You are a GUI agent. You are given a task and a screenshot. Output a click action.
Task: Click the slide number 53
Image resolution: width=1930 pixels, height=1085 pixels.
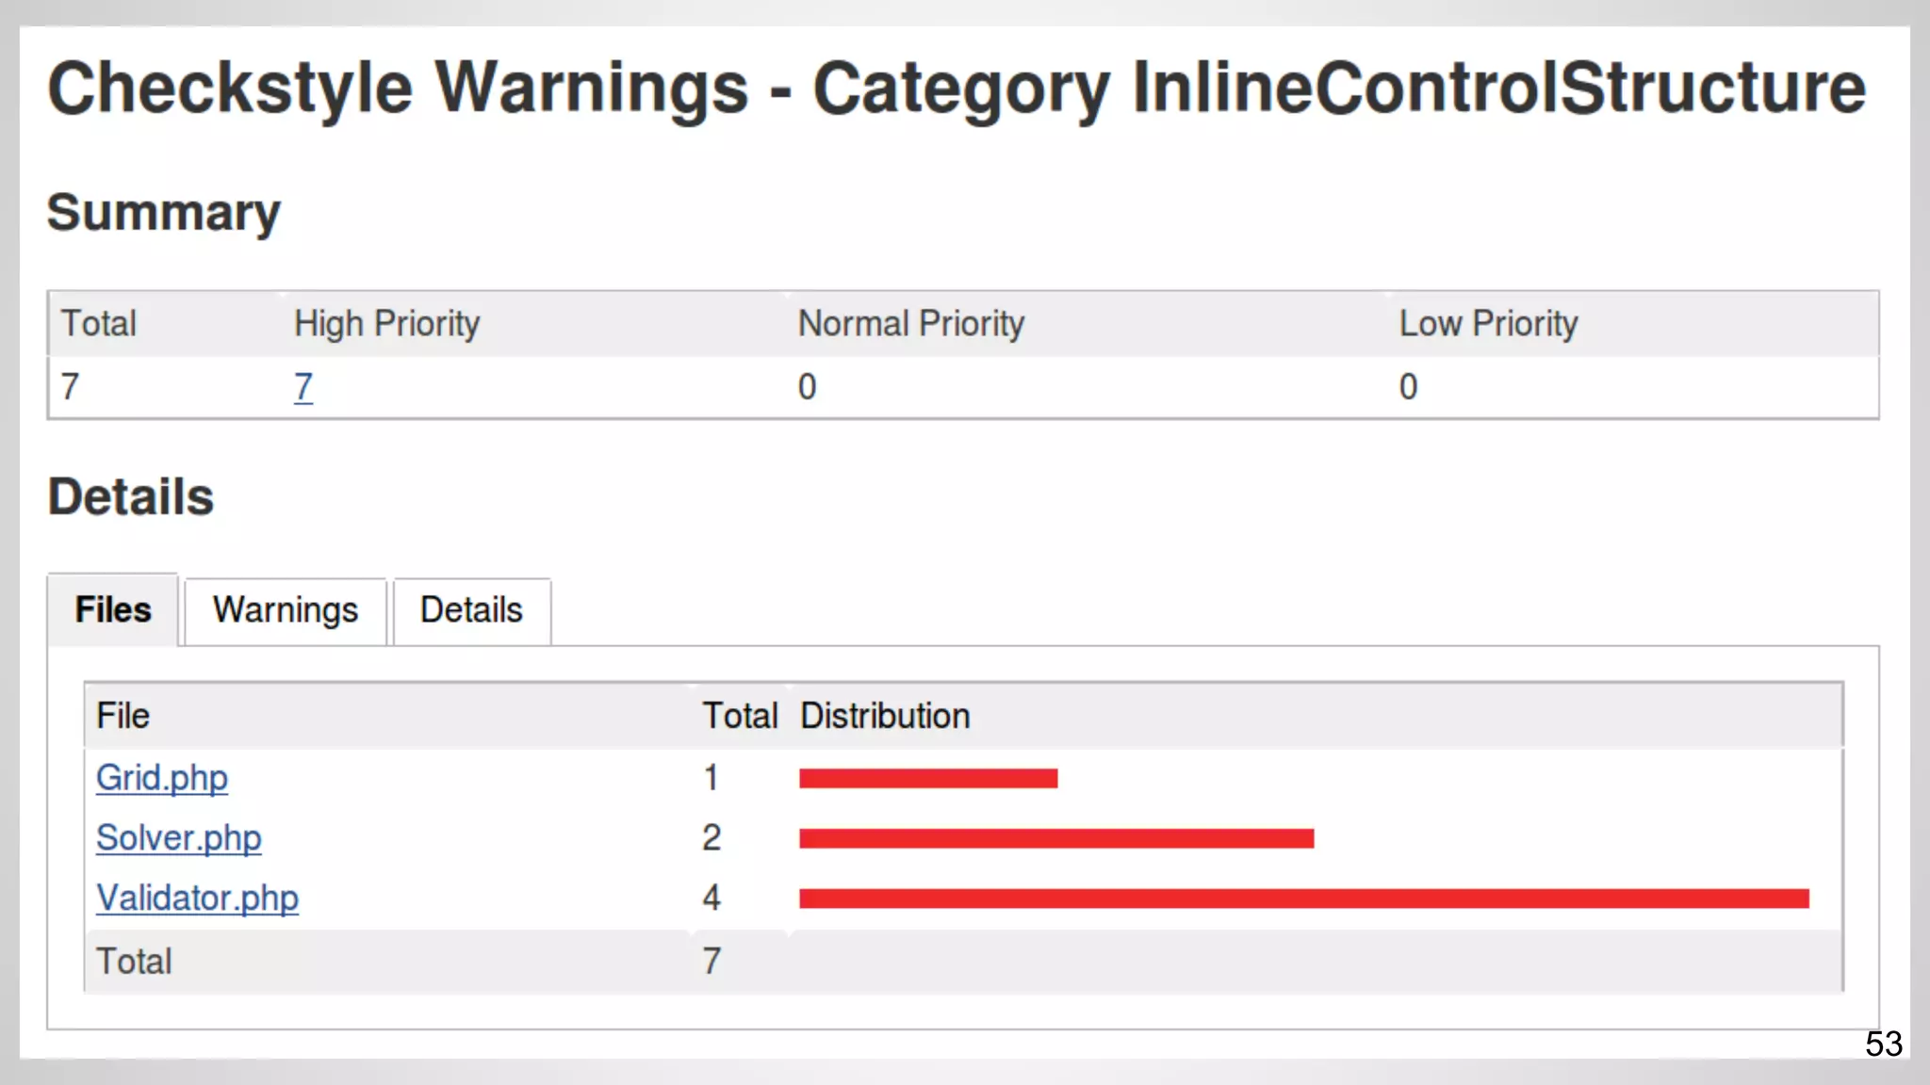coord(1883,1044)
